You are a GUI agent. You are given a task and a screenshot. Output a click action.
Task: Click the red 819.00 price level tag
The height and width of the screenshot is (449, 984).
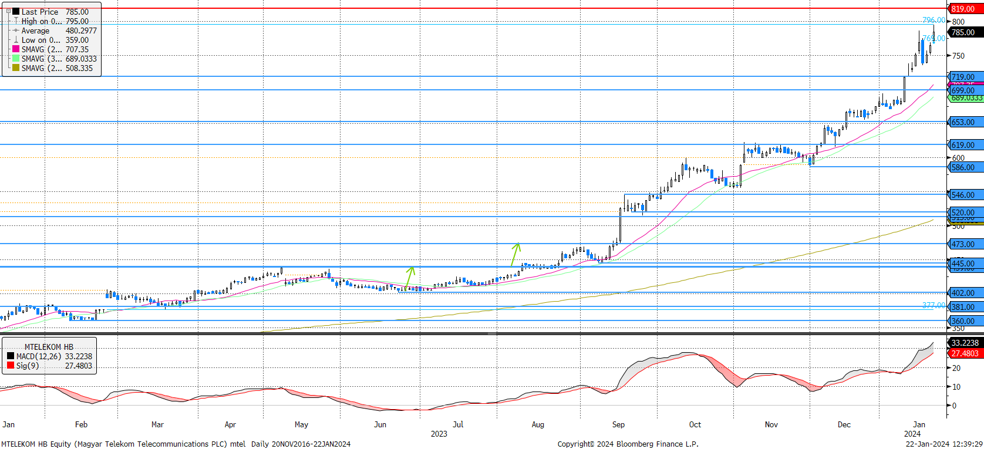966,9
